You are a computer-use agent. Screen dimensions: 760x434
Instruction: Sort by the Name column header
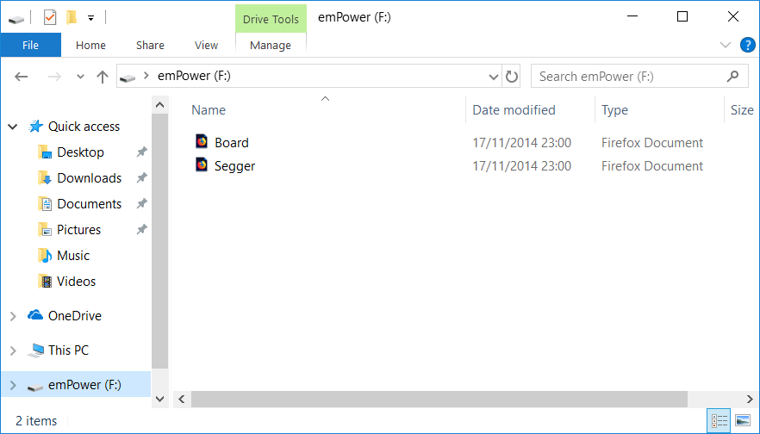(x=209, y=110)
